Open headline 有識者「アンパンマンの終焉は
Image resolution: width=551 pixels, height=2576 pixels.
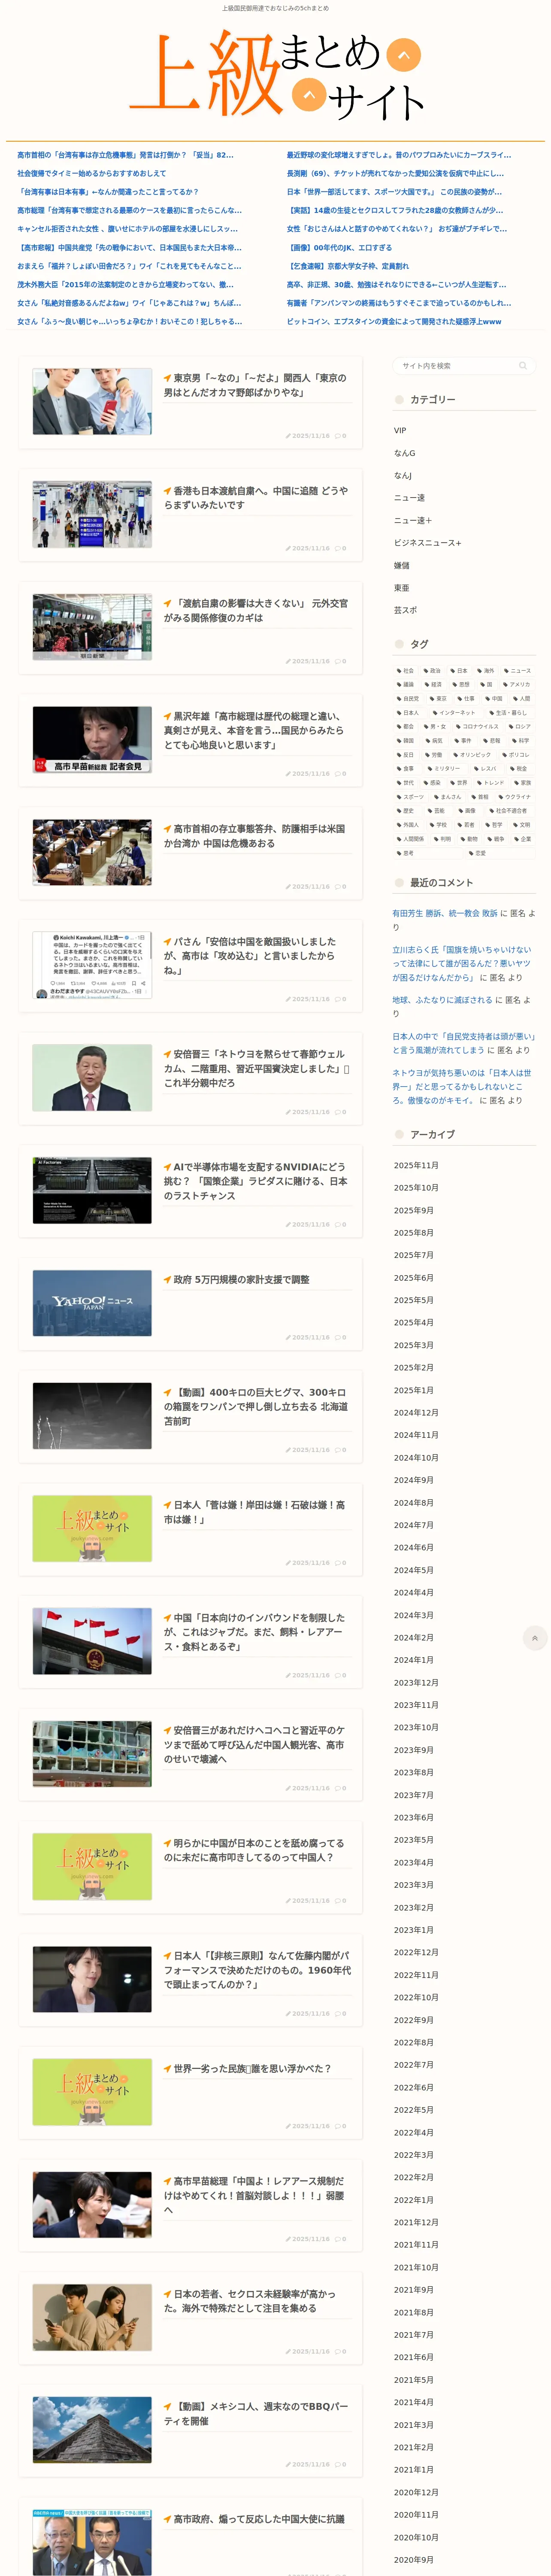pos(399,303)
